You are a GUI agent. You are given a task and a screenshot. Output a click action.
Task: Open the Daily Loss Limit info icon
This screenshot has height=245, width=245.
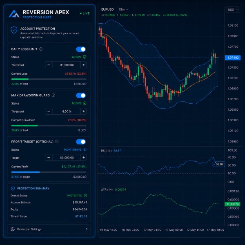(x=41, y=49)
